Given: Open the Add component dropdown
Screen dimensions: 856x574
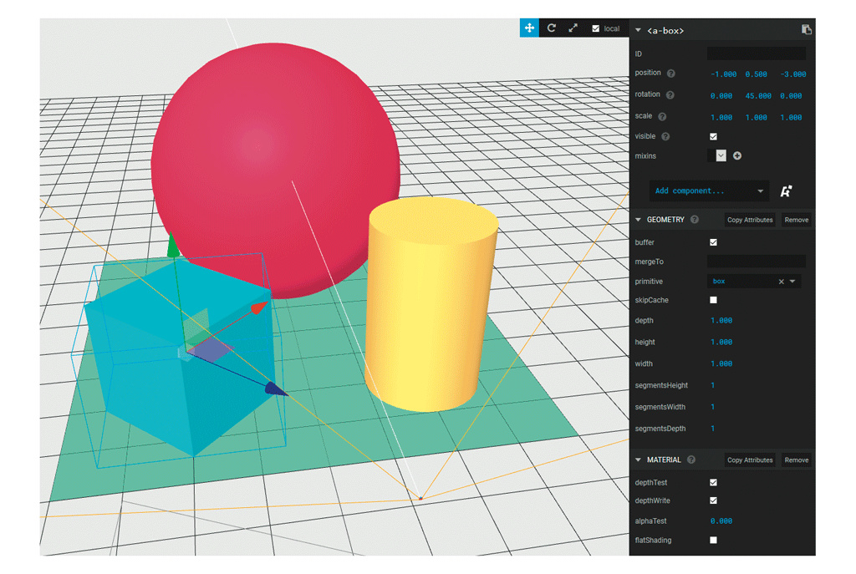Looking at the screenshot, I should coord(709,191).
